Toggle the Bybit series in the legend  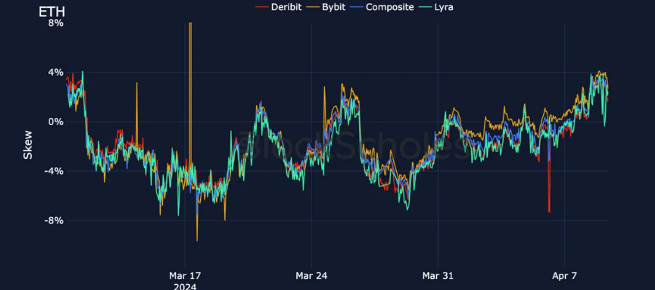tap(326, 7)
